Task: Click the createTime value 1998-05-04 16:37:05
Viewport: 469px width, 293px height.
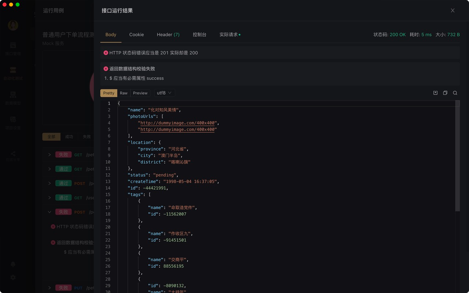Action: point(191,181)
